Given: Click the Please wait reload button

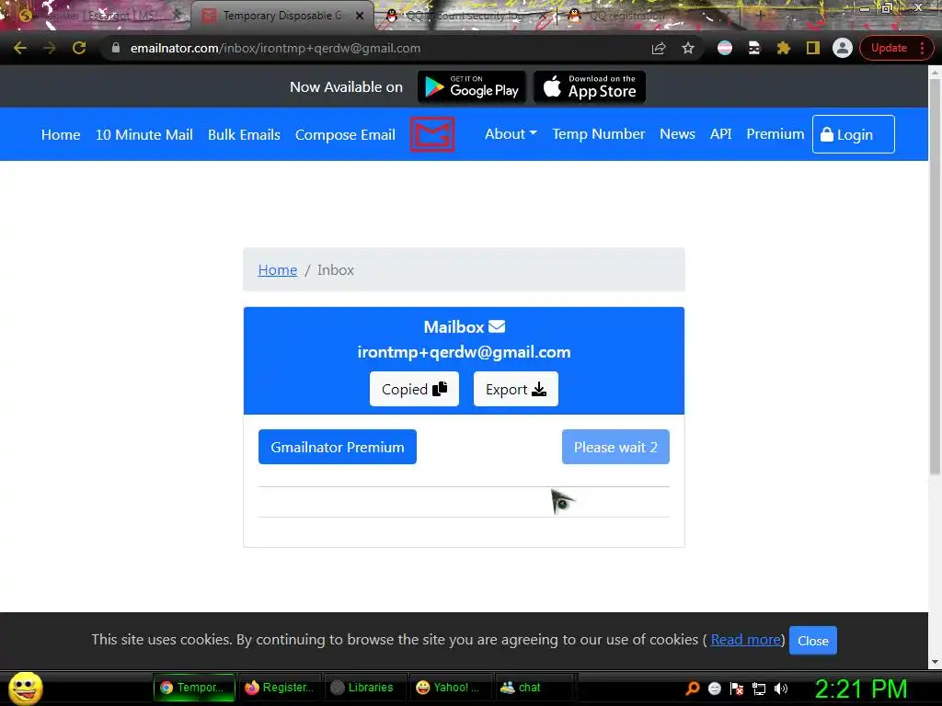Looking at the screenshot, I should (615, 448).
